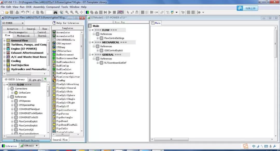
Task: Expand the Pre-defined Objects panel
Action: 26,141
